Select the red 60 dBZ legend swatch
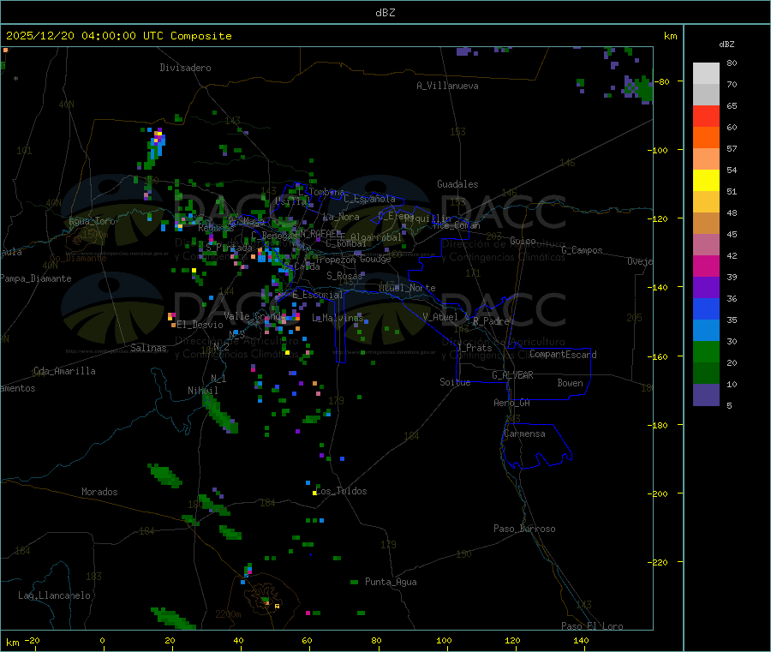The width and height of the screenshot is (771, 652). (x=706, y=116)
